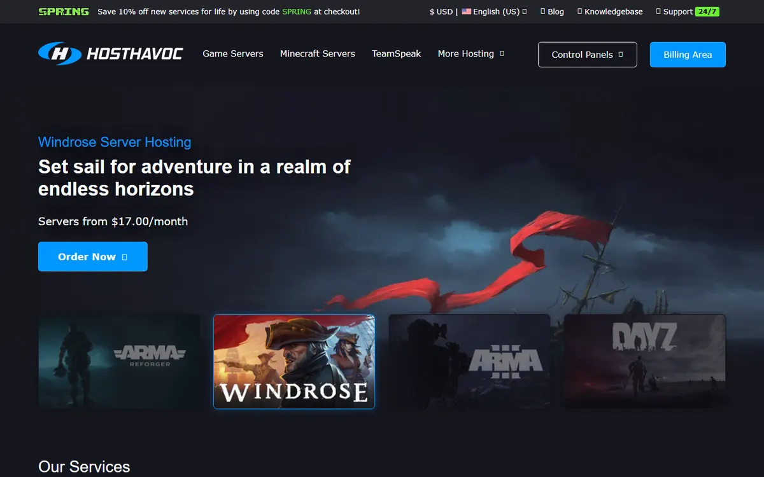Select the Arma 3 game thumbnail
764x477 pixels.
469,361
